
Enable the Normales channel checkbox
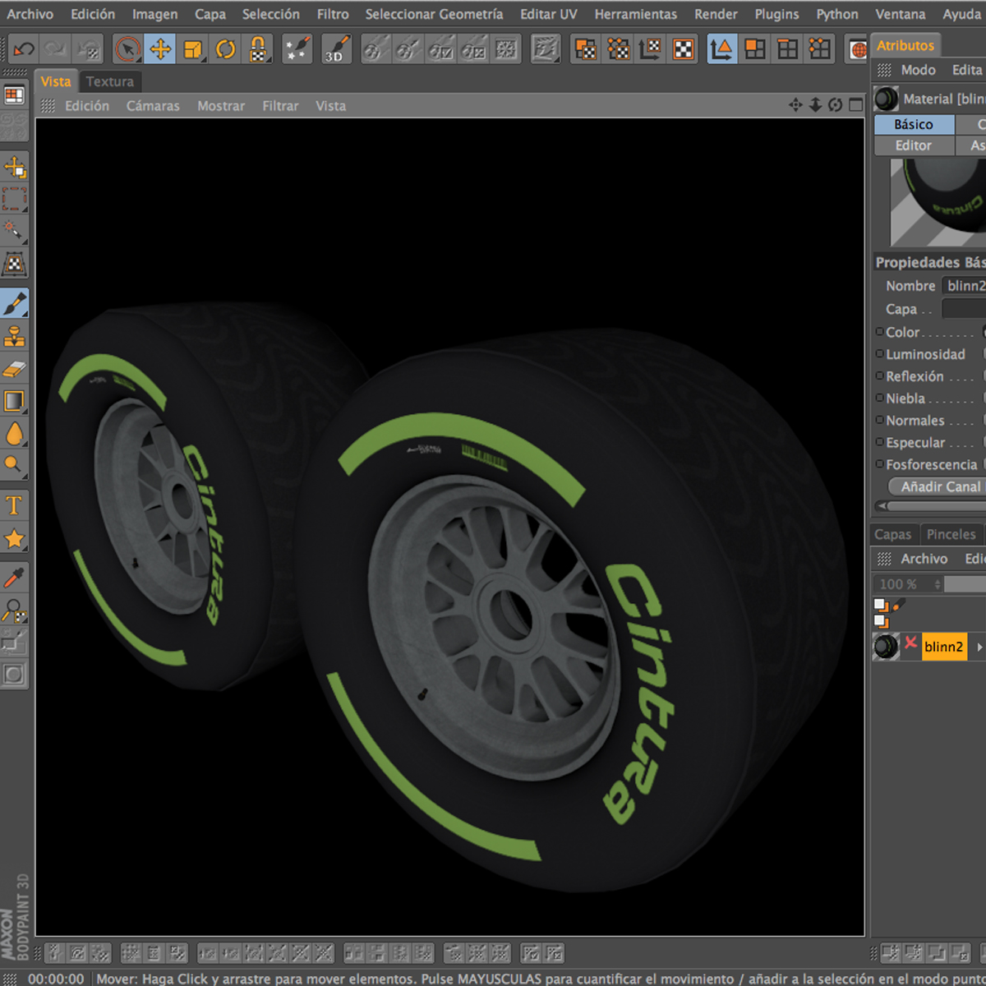[880, 420]
